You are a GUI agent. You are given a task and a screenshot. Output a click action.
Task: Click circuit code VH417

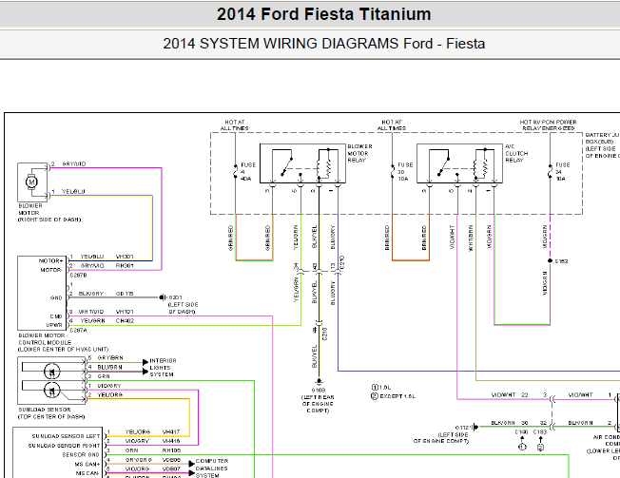[171, 431]
